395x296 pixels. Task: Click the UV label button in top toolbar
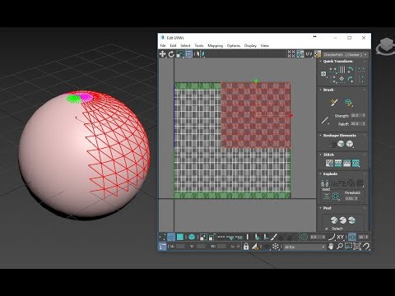tap(309, 54)
